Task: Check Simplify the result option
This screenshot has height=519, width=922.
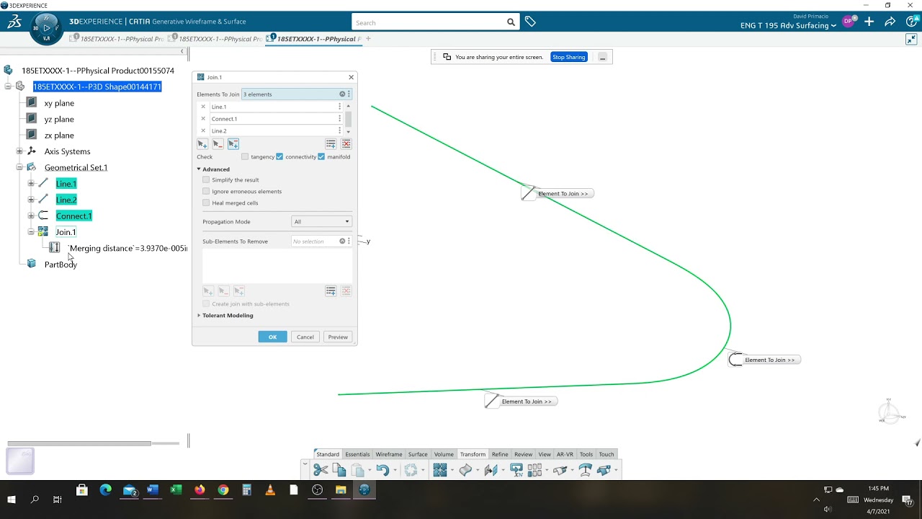Action: [x=206, y=179]
